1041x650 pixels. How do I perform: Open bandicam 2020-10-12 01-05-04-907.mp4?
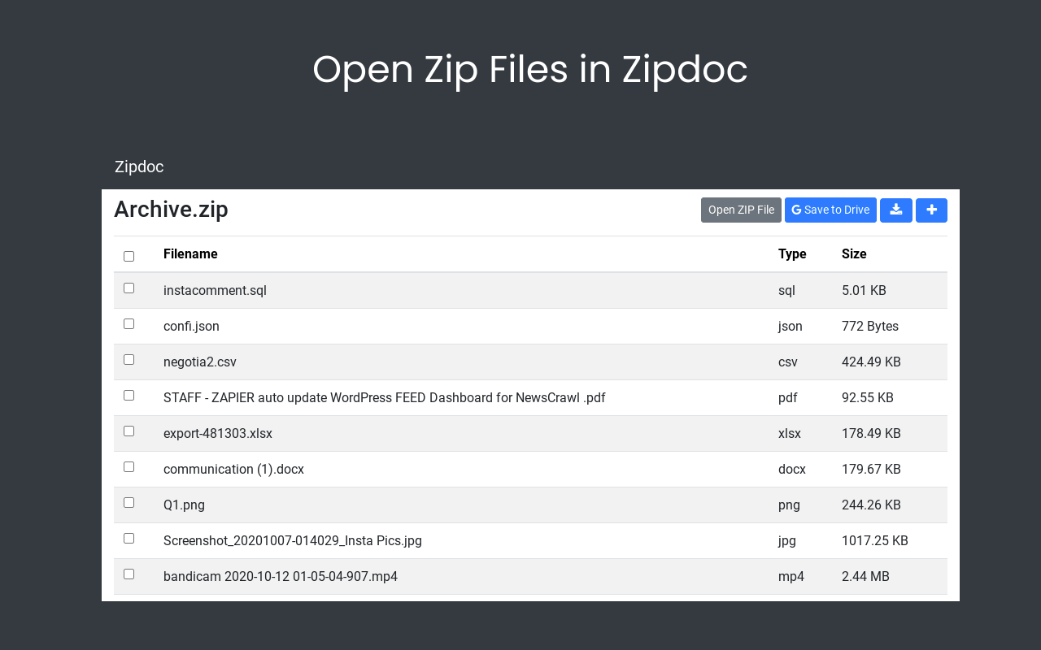281,576
